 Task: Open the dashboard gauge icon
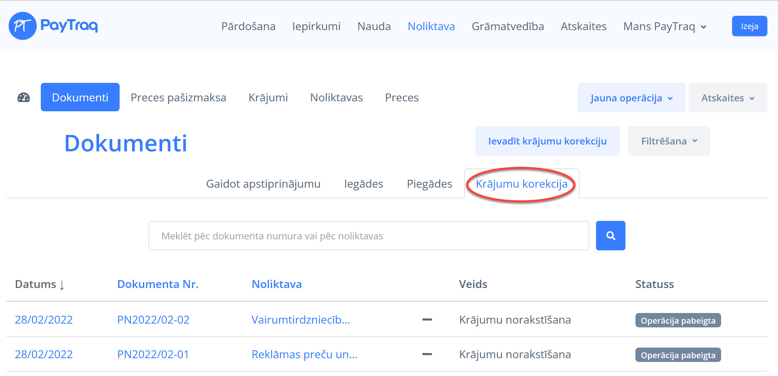(24, 98)
